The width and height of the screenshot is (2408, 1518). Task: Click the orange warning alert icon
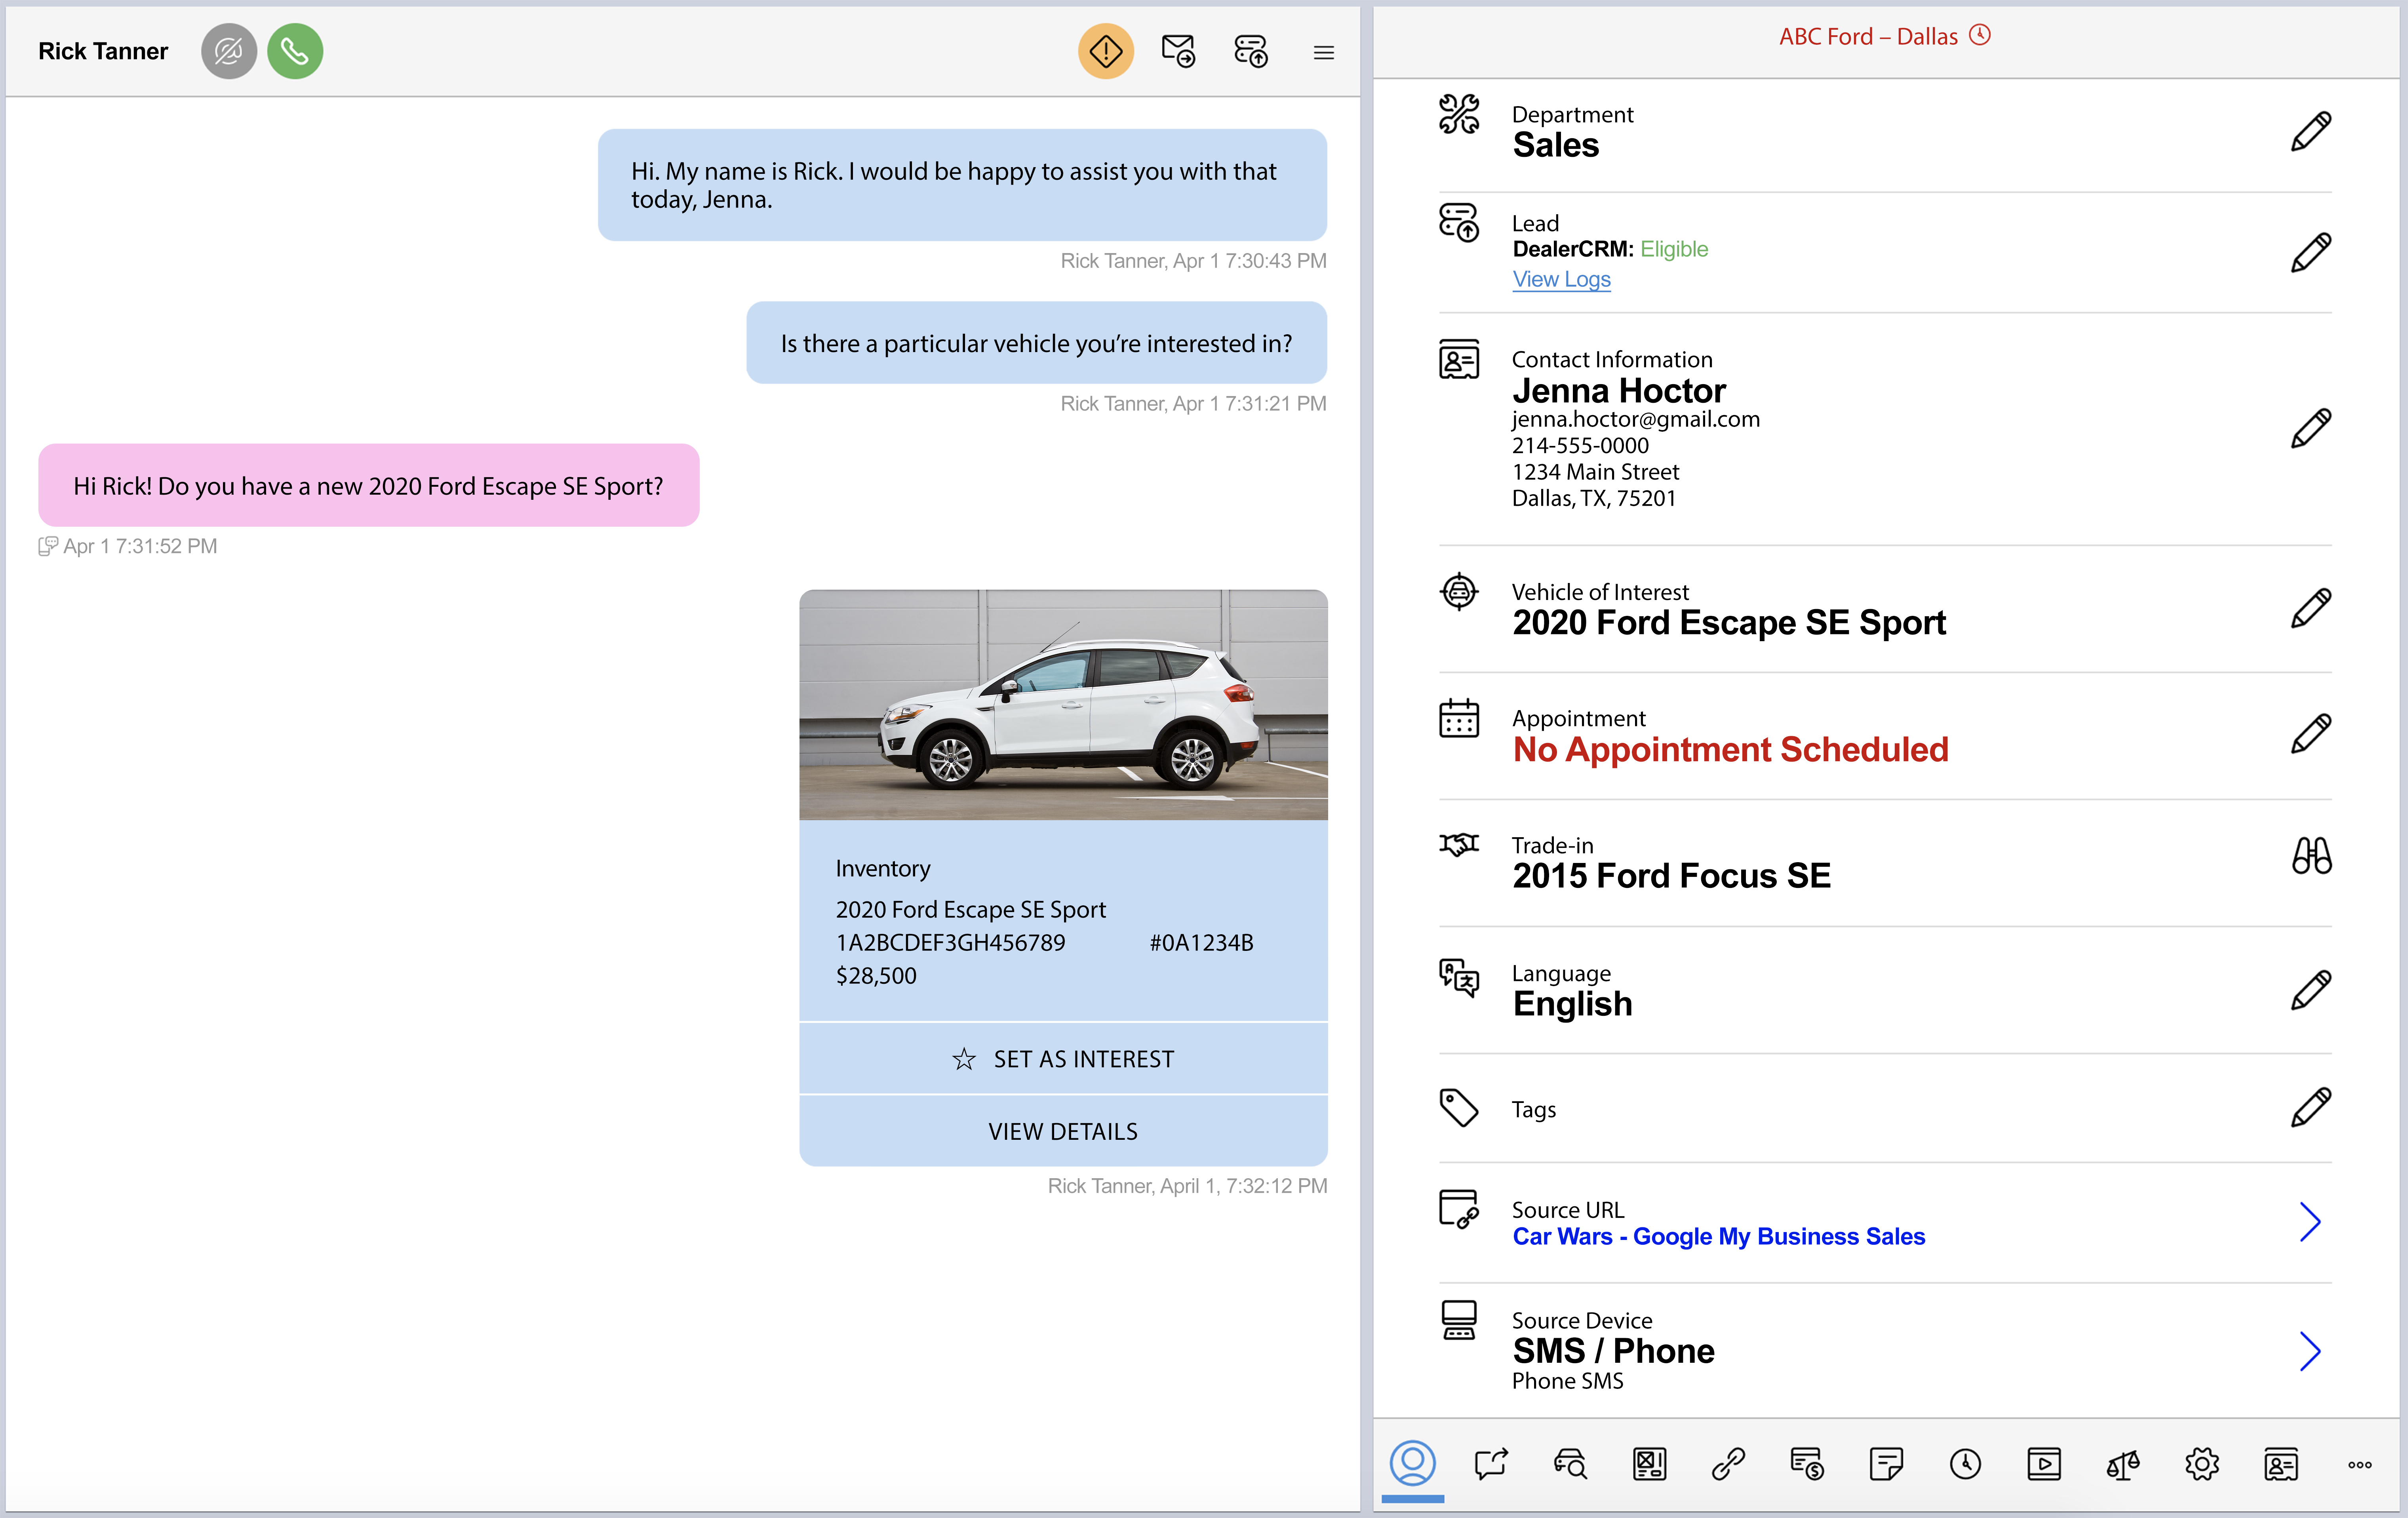[x=1106, y=51]
